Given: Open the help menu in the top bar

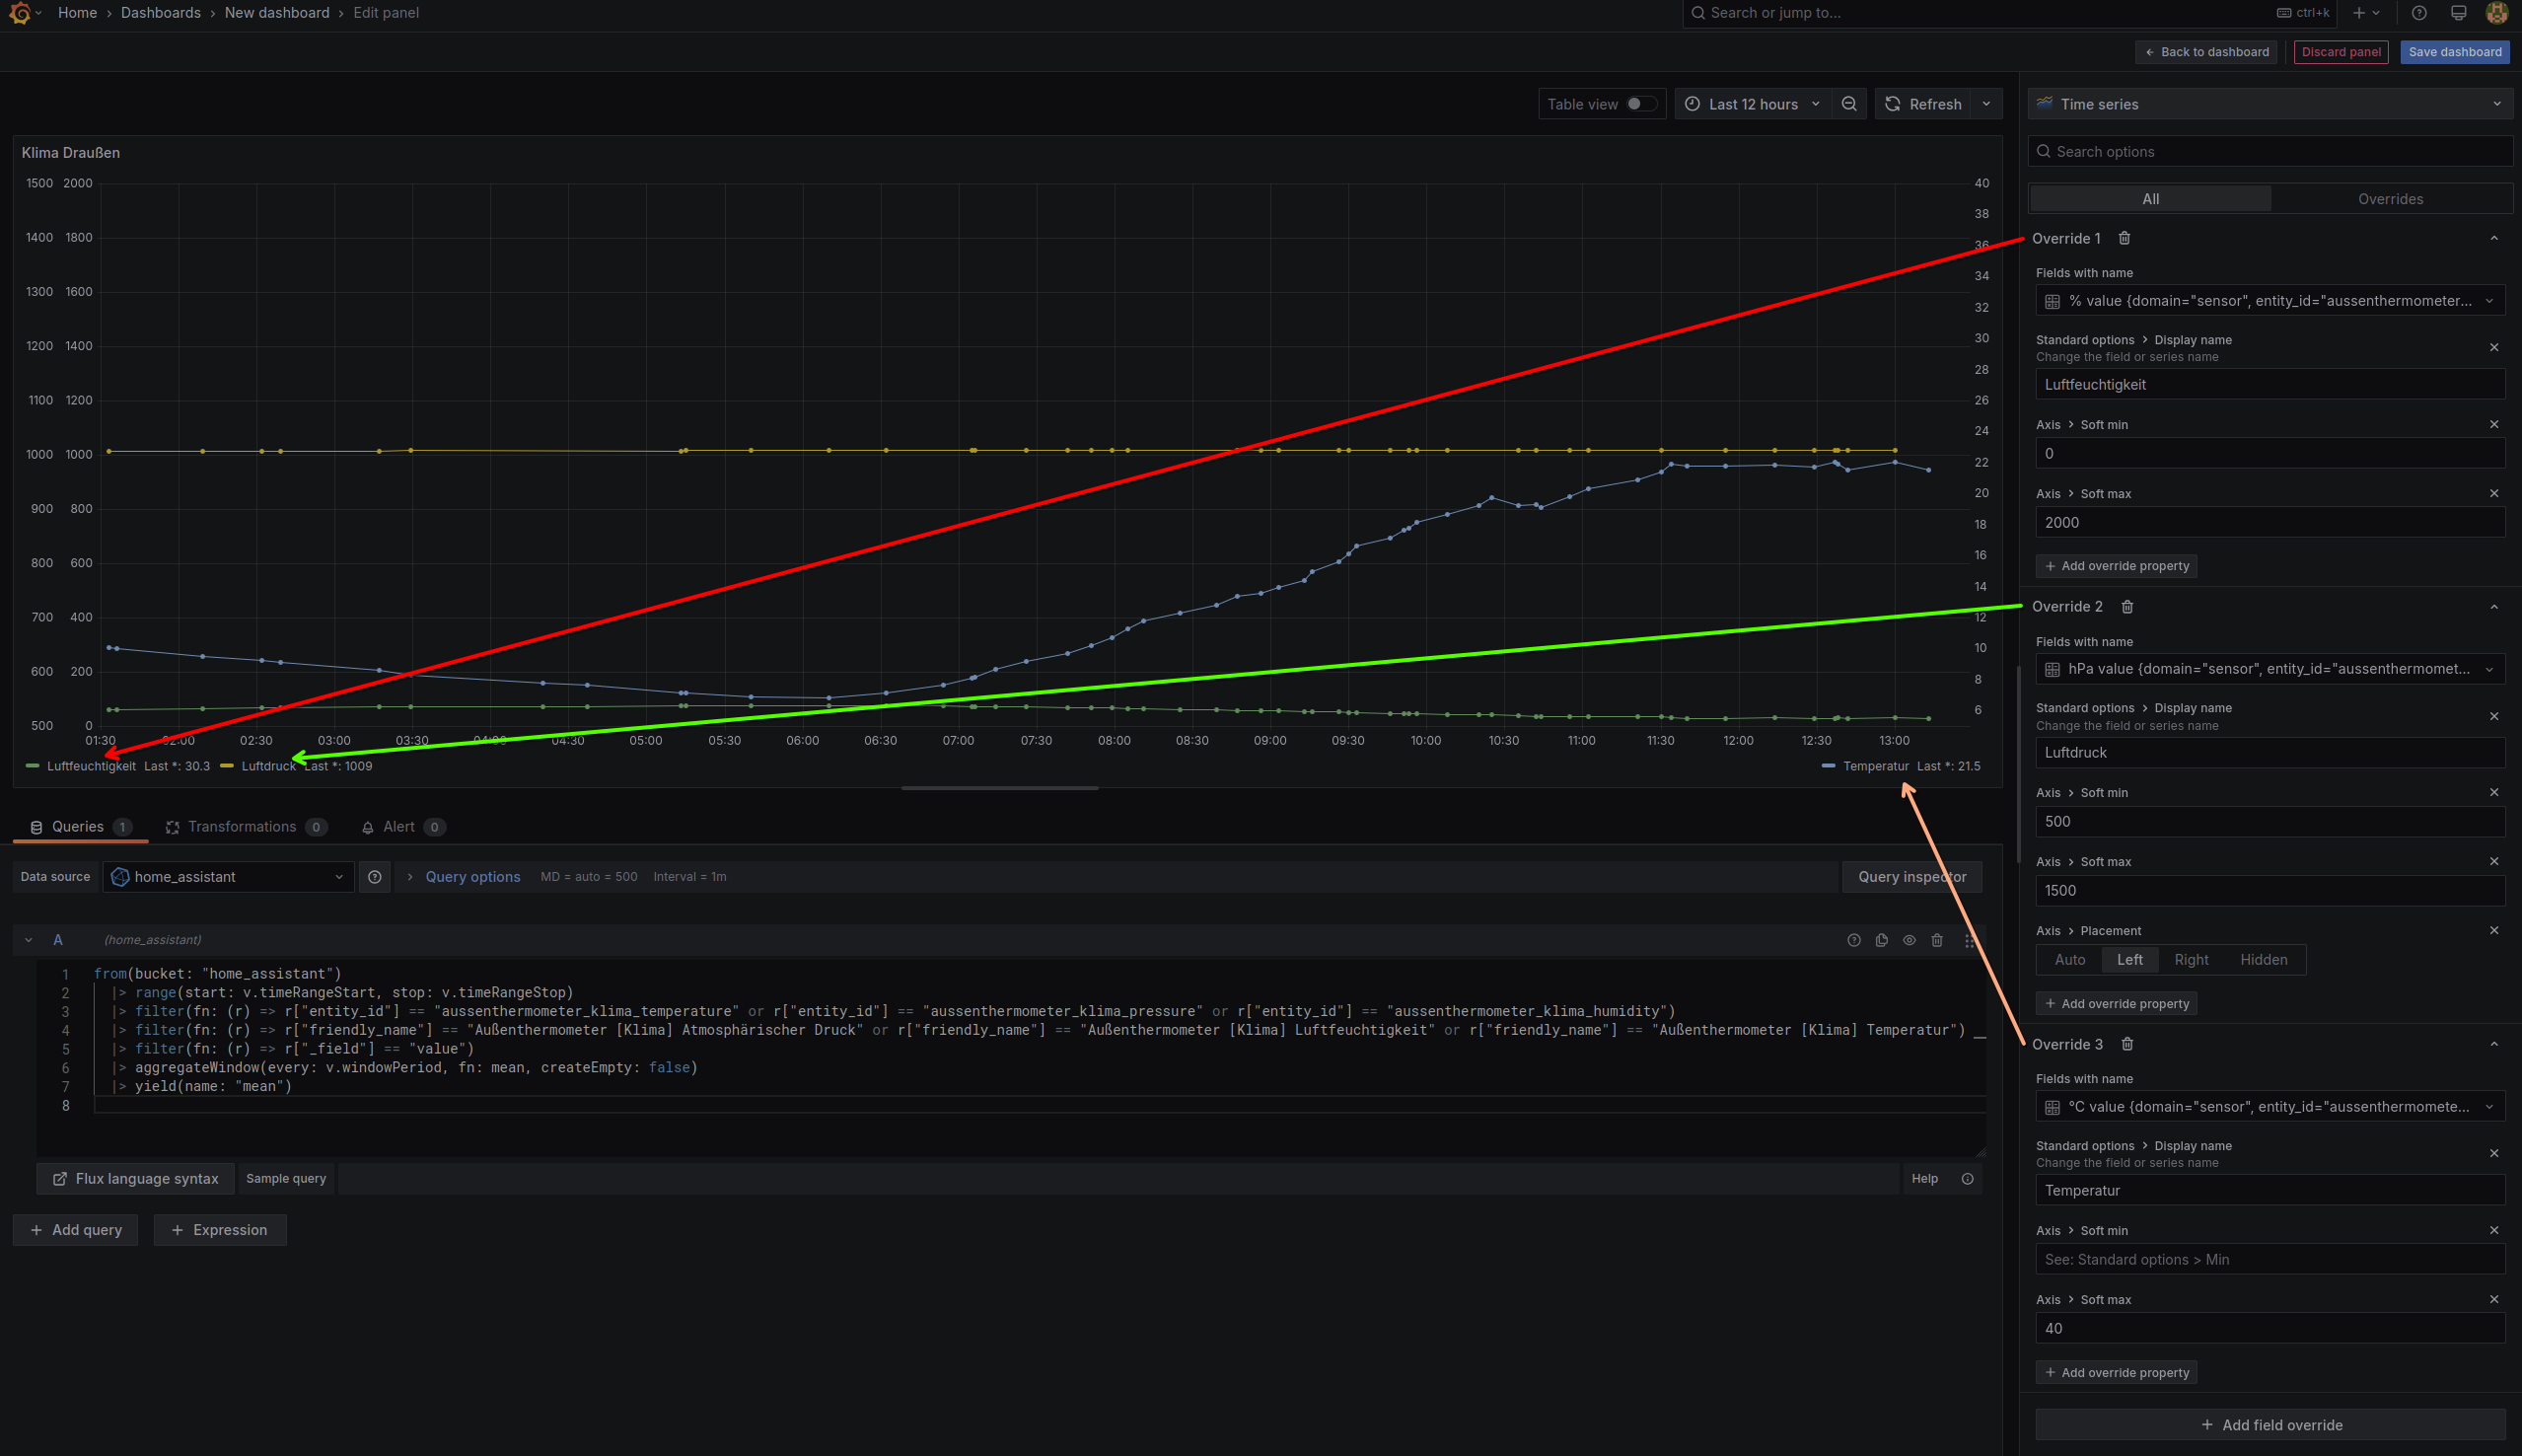Looking at the screenshot, I should click(x=2419, y=13).
